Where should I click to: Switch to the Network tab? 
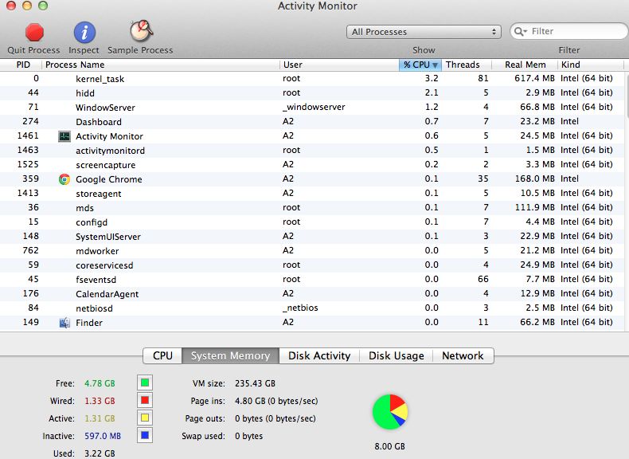click(463, 355)
